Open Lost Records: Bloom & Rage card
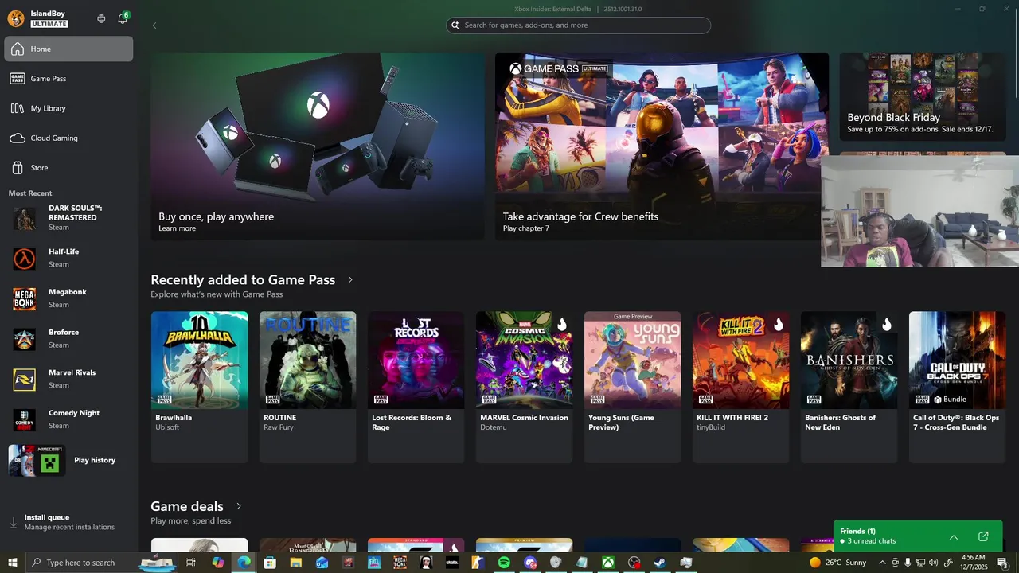 pos(416,387)
